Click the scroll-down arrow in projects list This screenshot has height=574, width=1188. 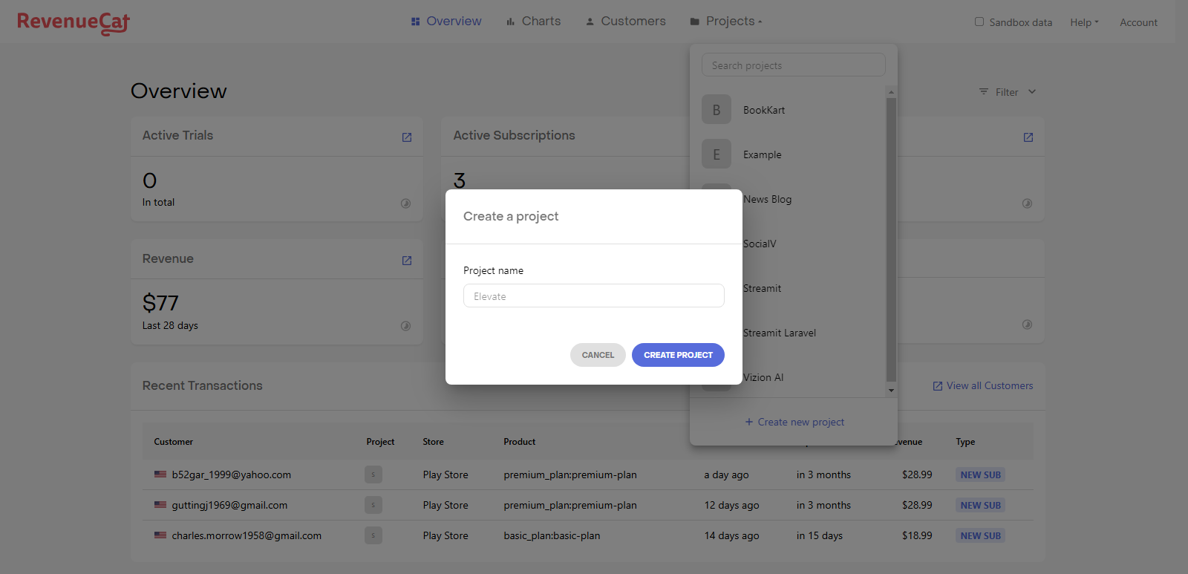[x=891, y=391]
